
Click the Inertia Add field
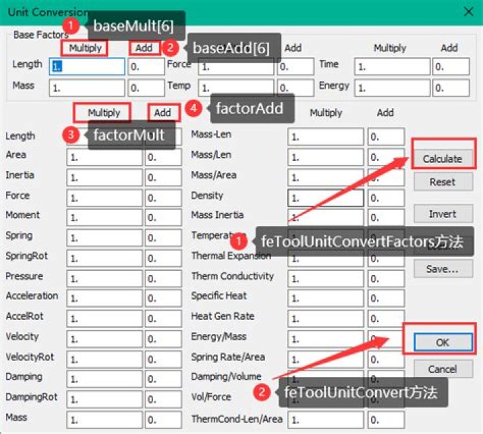(163, 178)
